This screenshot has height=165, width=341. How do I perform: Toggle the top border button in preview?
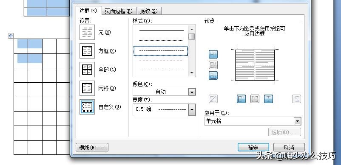213,54
